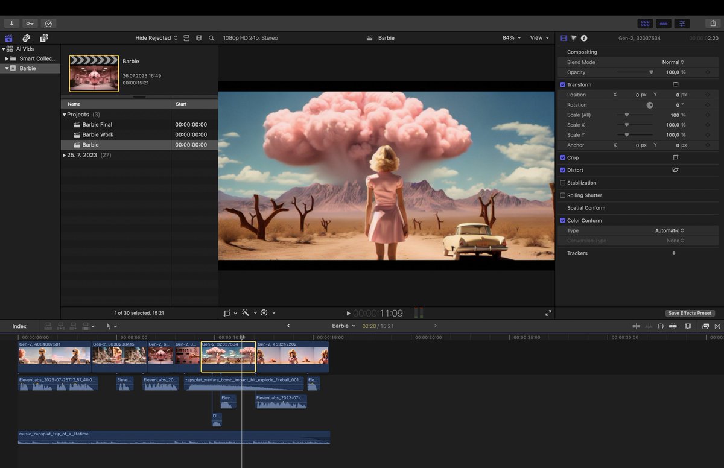Toggle the Browser panel button
This screenshot has width=724, height=468.
click(646, 24)
